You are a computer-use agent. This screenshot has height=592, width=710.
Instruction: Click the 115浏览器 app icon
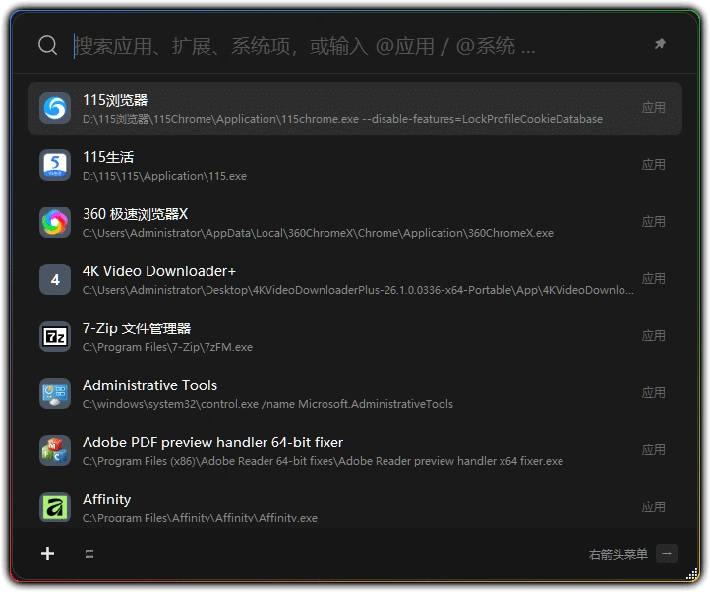(x=55, y=108)
